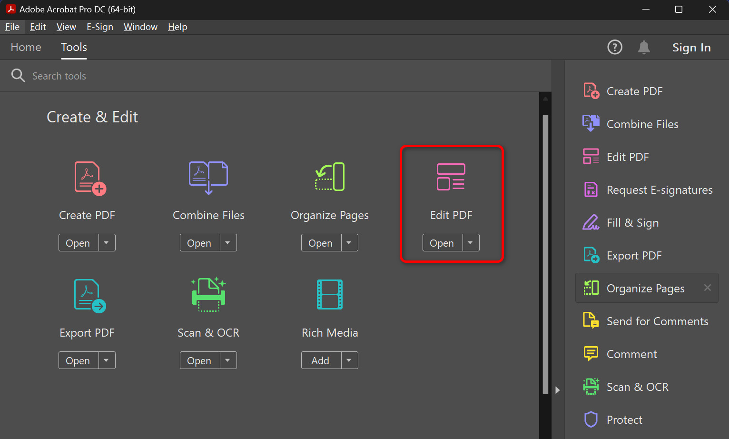Click Open button under Edit PDF

coord(443,243)
